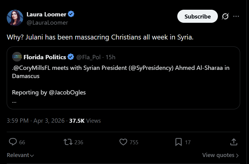Bookmark this post

pos(179,142)
